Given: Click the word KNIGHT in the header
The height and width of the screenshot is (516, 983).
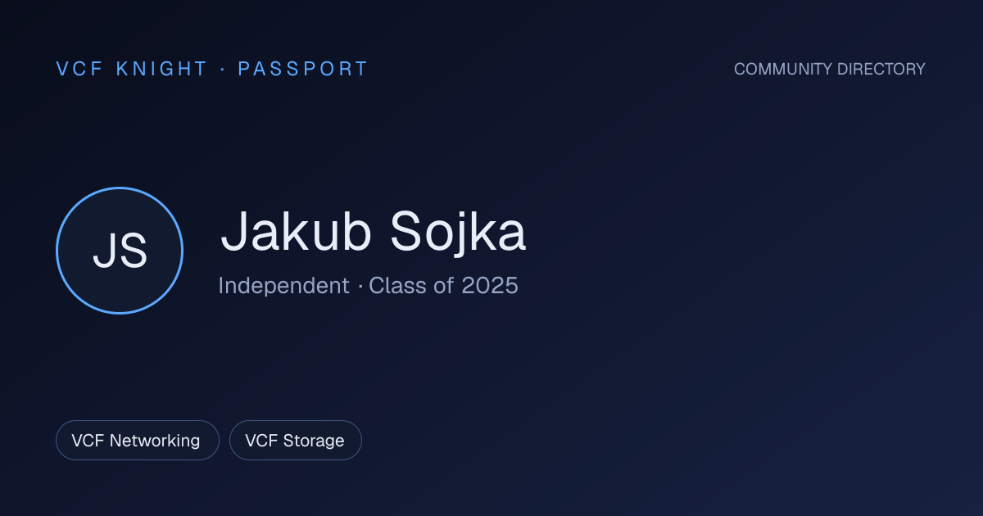Looking at the screenshot, I should [162, 69].
